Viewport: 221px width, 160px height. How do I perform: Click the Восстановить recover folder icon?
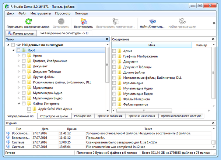tap(84, 21)
